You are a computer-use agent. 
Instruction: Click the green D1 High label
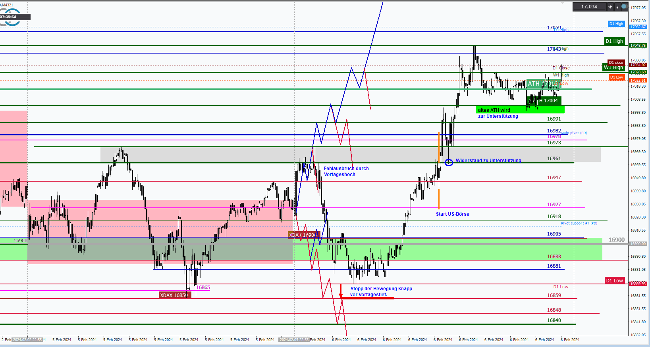[614, 41]
